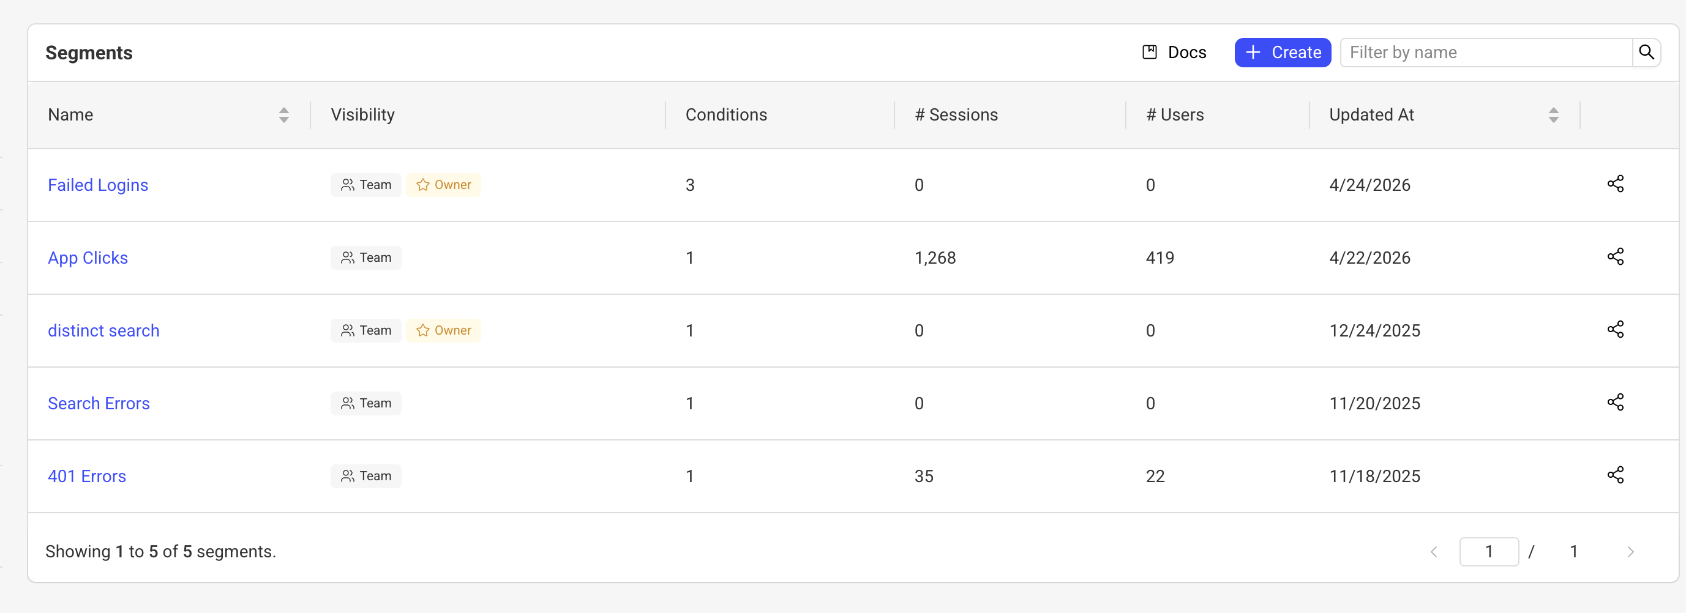
Task: Click the page number input box
Action: coord(1488,551)
